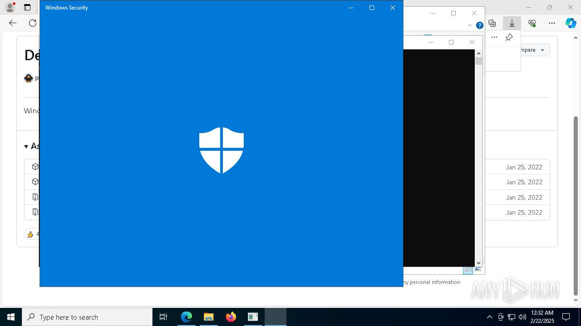Refresh the Edge page
The height and width of the screenshot is (326, 581).
point(33,23)
